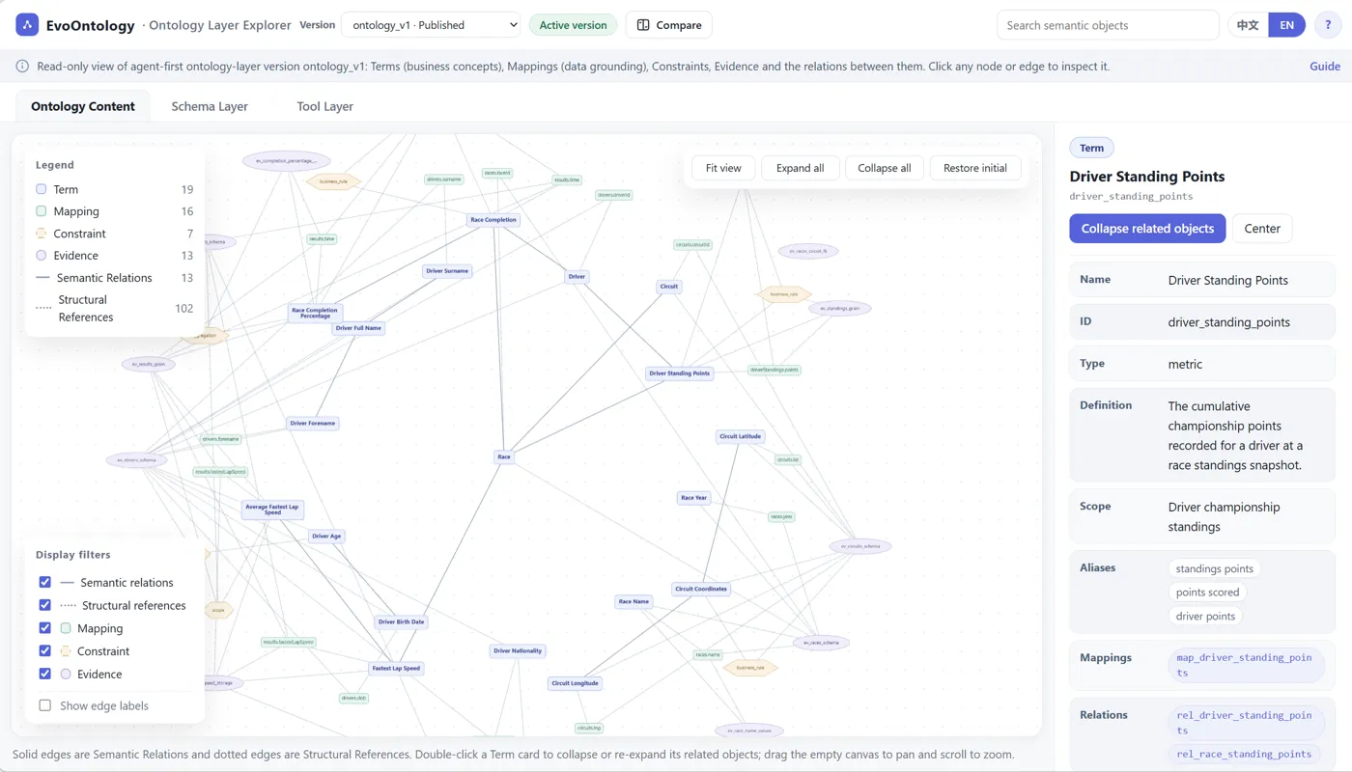Select the Race Completion node

tap(493, 220)
